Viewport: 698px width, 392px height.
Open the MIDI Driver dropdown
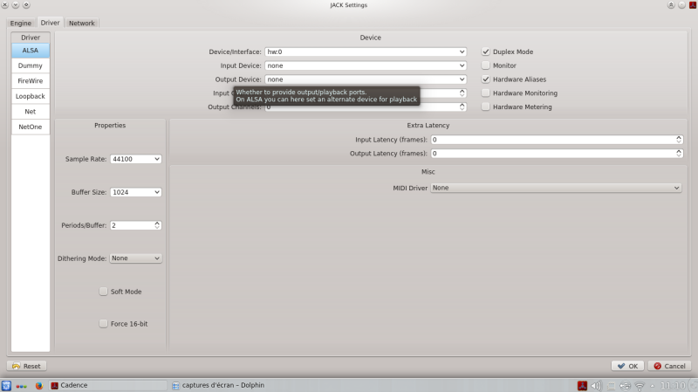pyautogui.click(x=556, y=188)
